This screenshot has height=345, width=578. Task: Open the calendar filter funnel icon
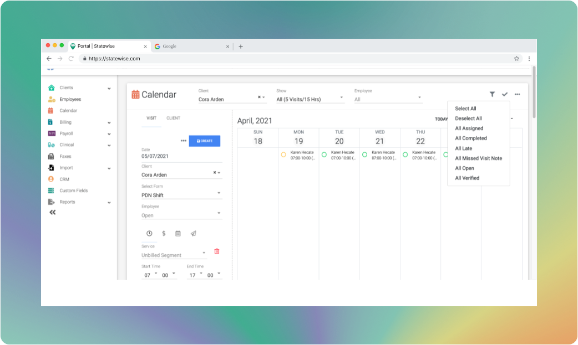(491, 94)
